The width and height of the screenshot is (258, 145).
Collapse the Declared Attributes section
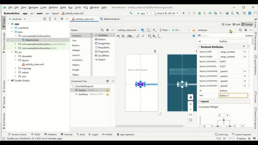[199, 47]
